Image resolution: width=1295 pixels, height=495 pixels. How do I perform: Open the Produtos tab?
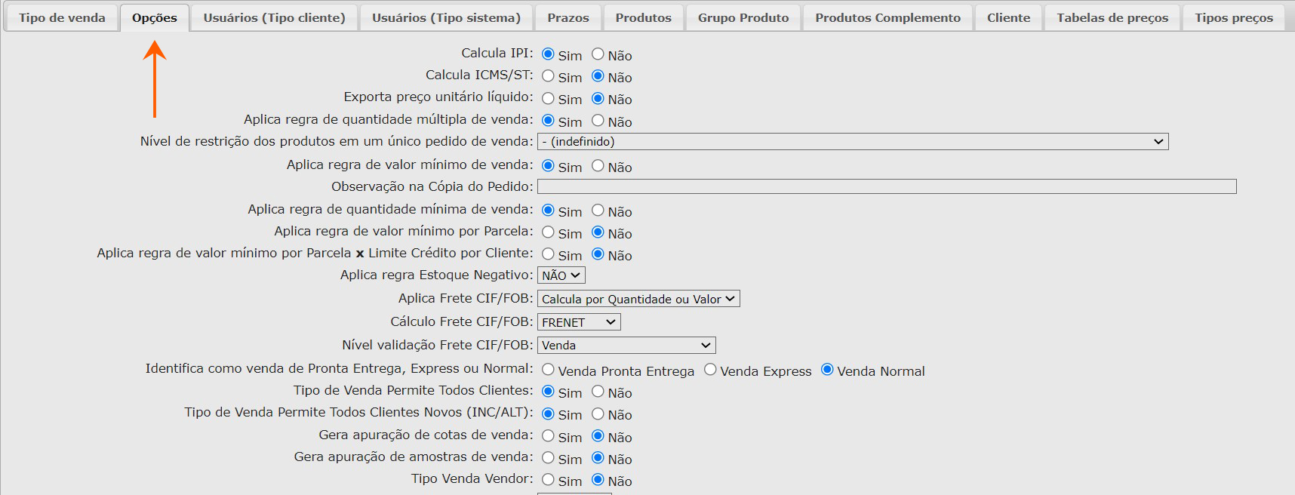point(643,17)
